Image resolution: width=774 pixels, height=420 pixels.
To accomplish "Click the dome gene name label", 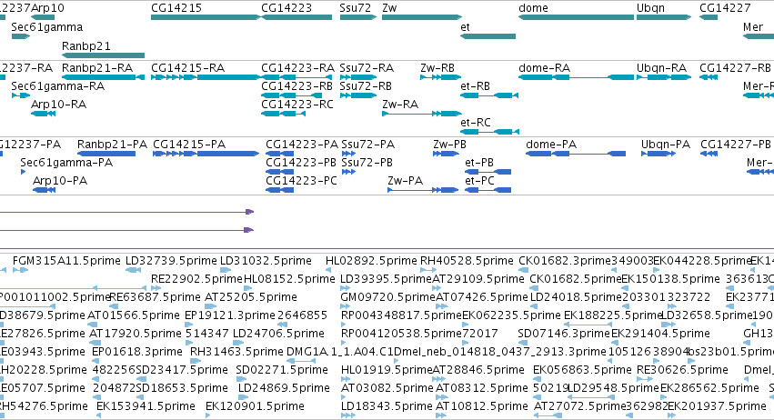I will click(x=533, y=8).
